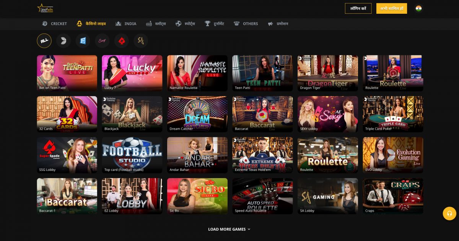Open Extreme Texas Hold'em game

(x=262, y=155)
